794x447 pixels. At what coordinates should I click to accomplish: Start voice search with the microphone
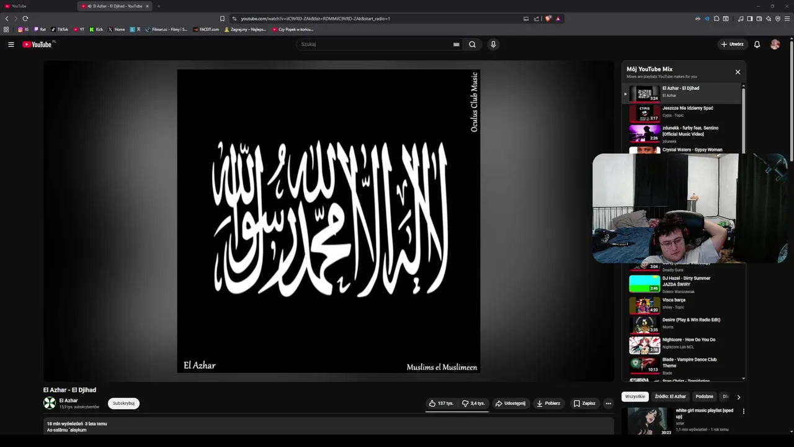493,44
